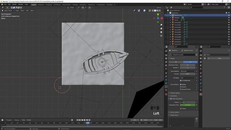Click Camera object icon in outliner
The width and height of the screenshot is (231, 130).
[173, 18]
